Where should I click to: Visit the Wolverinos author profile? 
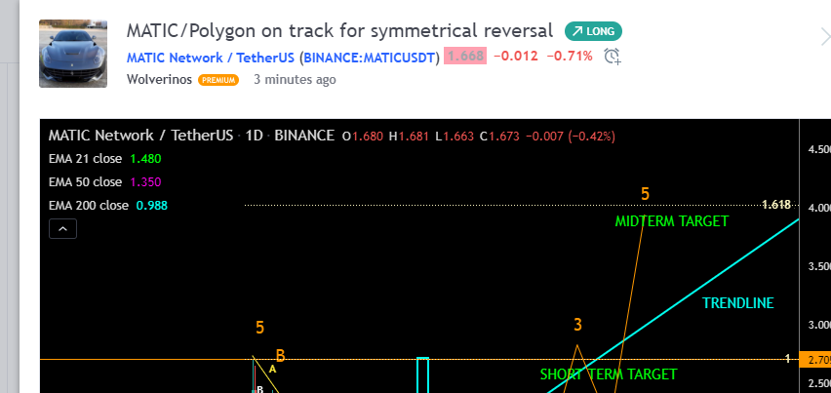pyautogui.click(x=160, y=80)
